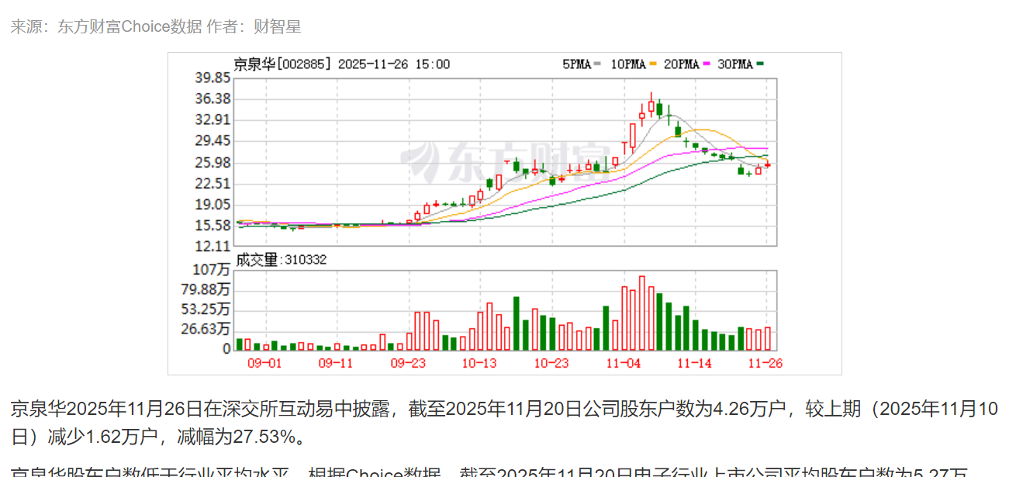Viewport: 1023px width, 477px height.
Task: Click the 10-23 date axis label
Action: pos(551,362)
